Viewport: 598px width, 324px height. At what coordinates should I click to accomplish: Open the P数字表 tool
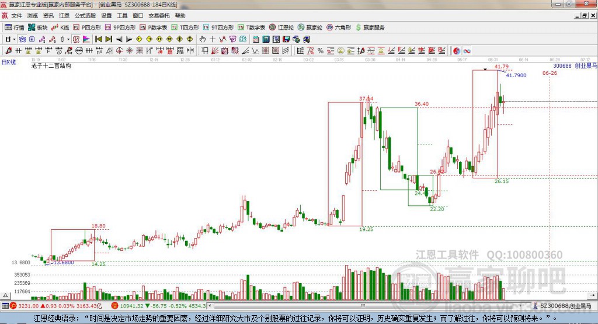click(x=154, y=27)
